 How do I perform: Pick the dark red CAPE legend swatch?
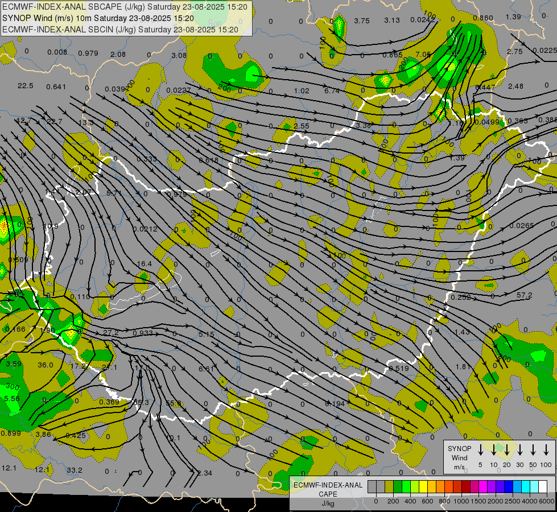[466, 487]
